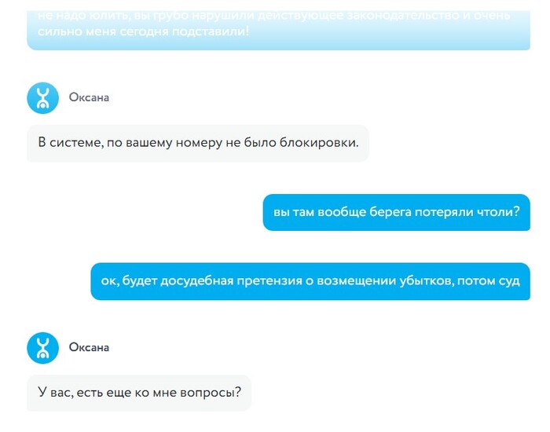Click the word 'номеру' in Оксана's message
Viewport: 550px width, 432px height.
(x=199, y=144)
